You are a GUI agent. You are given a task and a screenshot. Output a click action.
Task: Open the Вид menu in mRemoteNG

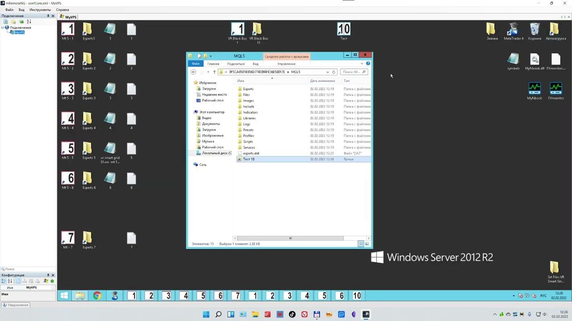click(x=21, y=10)
